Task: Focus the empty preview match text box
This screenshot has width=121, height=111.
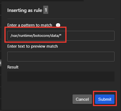Action: pyautogui.click(x=61, y=57)
